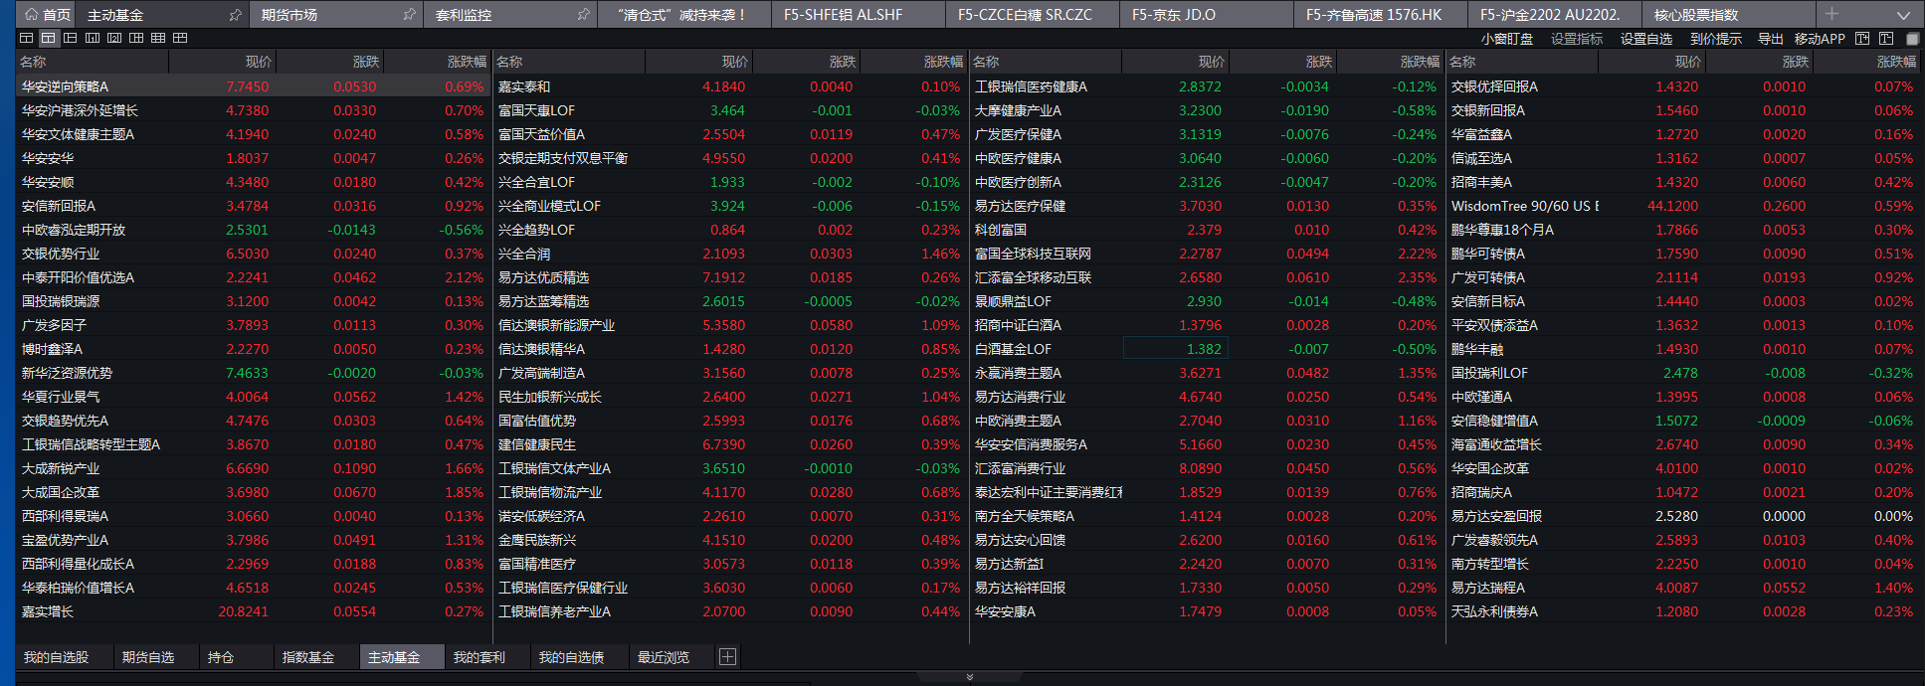Click 设置指标 button
Viewport: 1925px width, 686px height.
(1577, 39)
